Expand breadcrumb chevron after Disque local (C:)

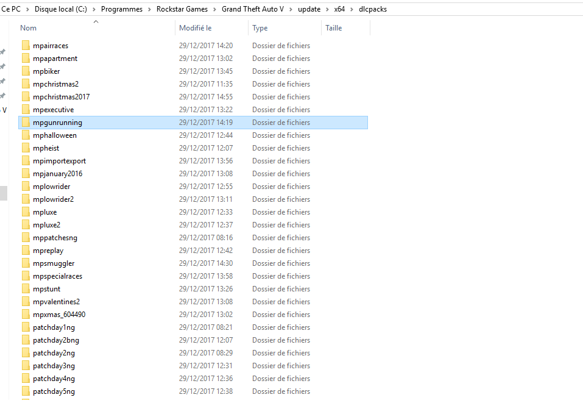click(x=94, y=9)
